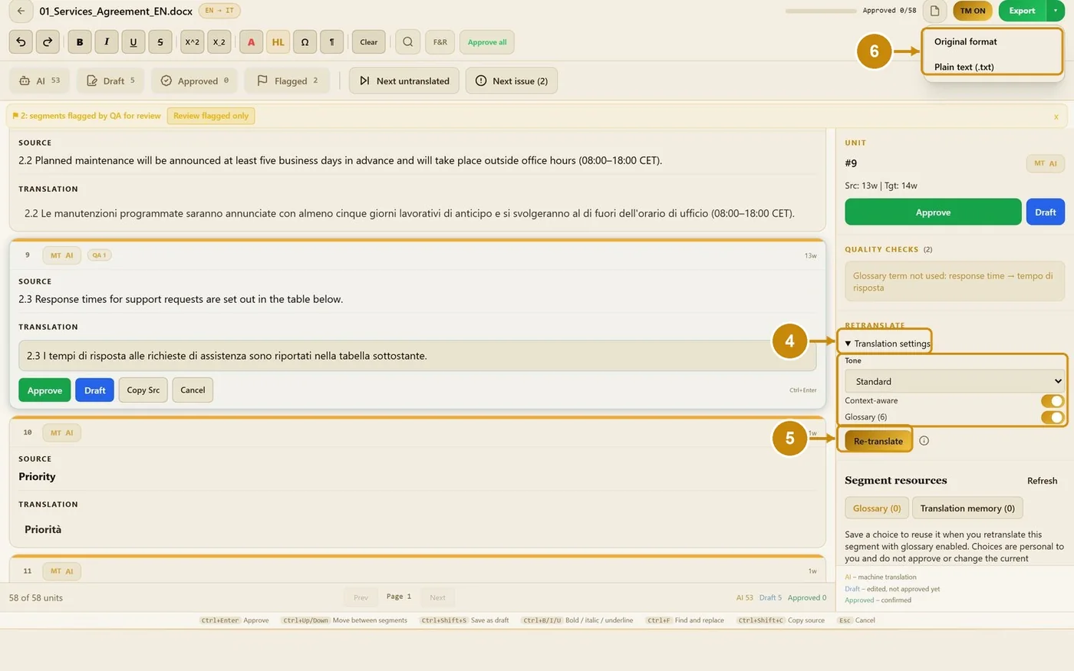Apply superscript with the X^2 button
This screenshot has height=671, width=1074.
pos(192,42)
